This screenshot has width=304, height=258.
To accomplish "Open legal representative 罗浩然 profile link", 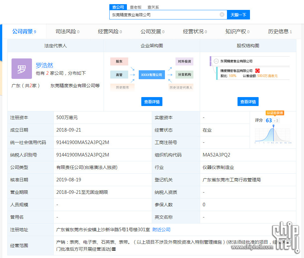I will (x=44, y=65).
